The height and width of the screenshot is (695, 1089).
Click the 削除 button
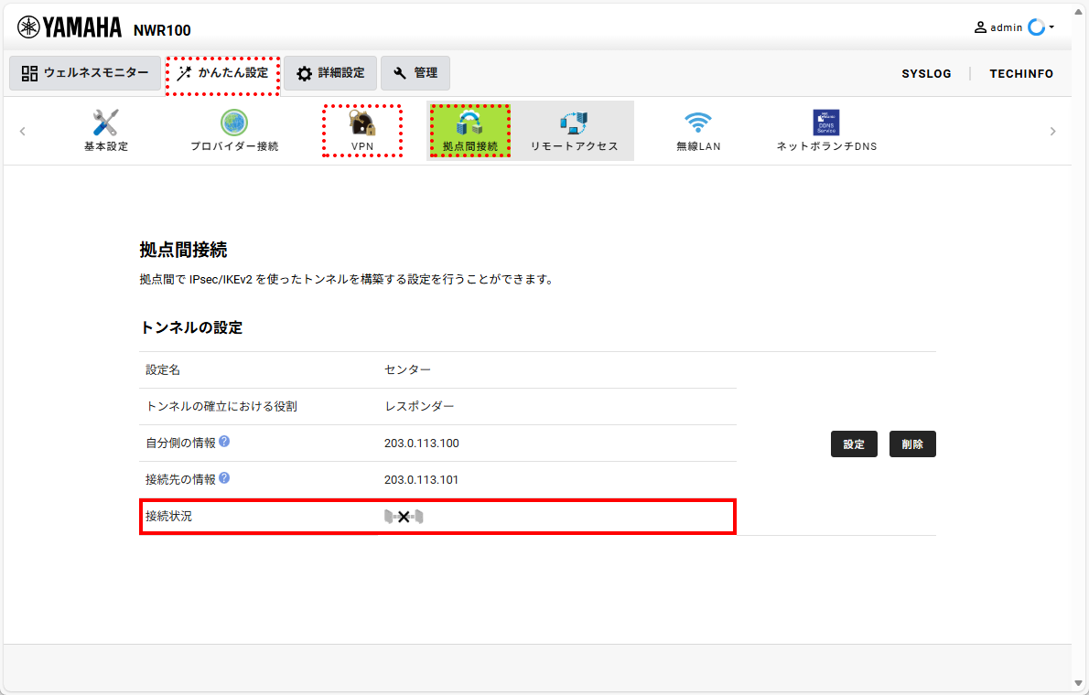(x=912, y=444)
